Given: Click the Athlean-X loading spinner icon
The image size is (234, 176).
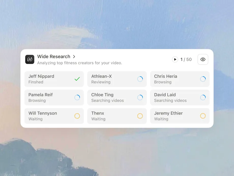Looking at the screenshot, I should [x=140, y=79].
